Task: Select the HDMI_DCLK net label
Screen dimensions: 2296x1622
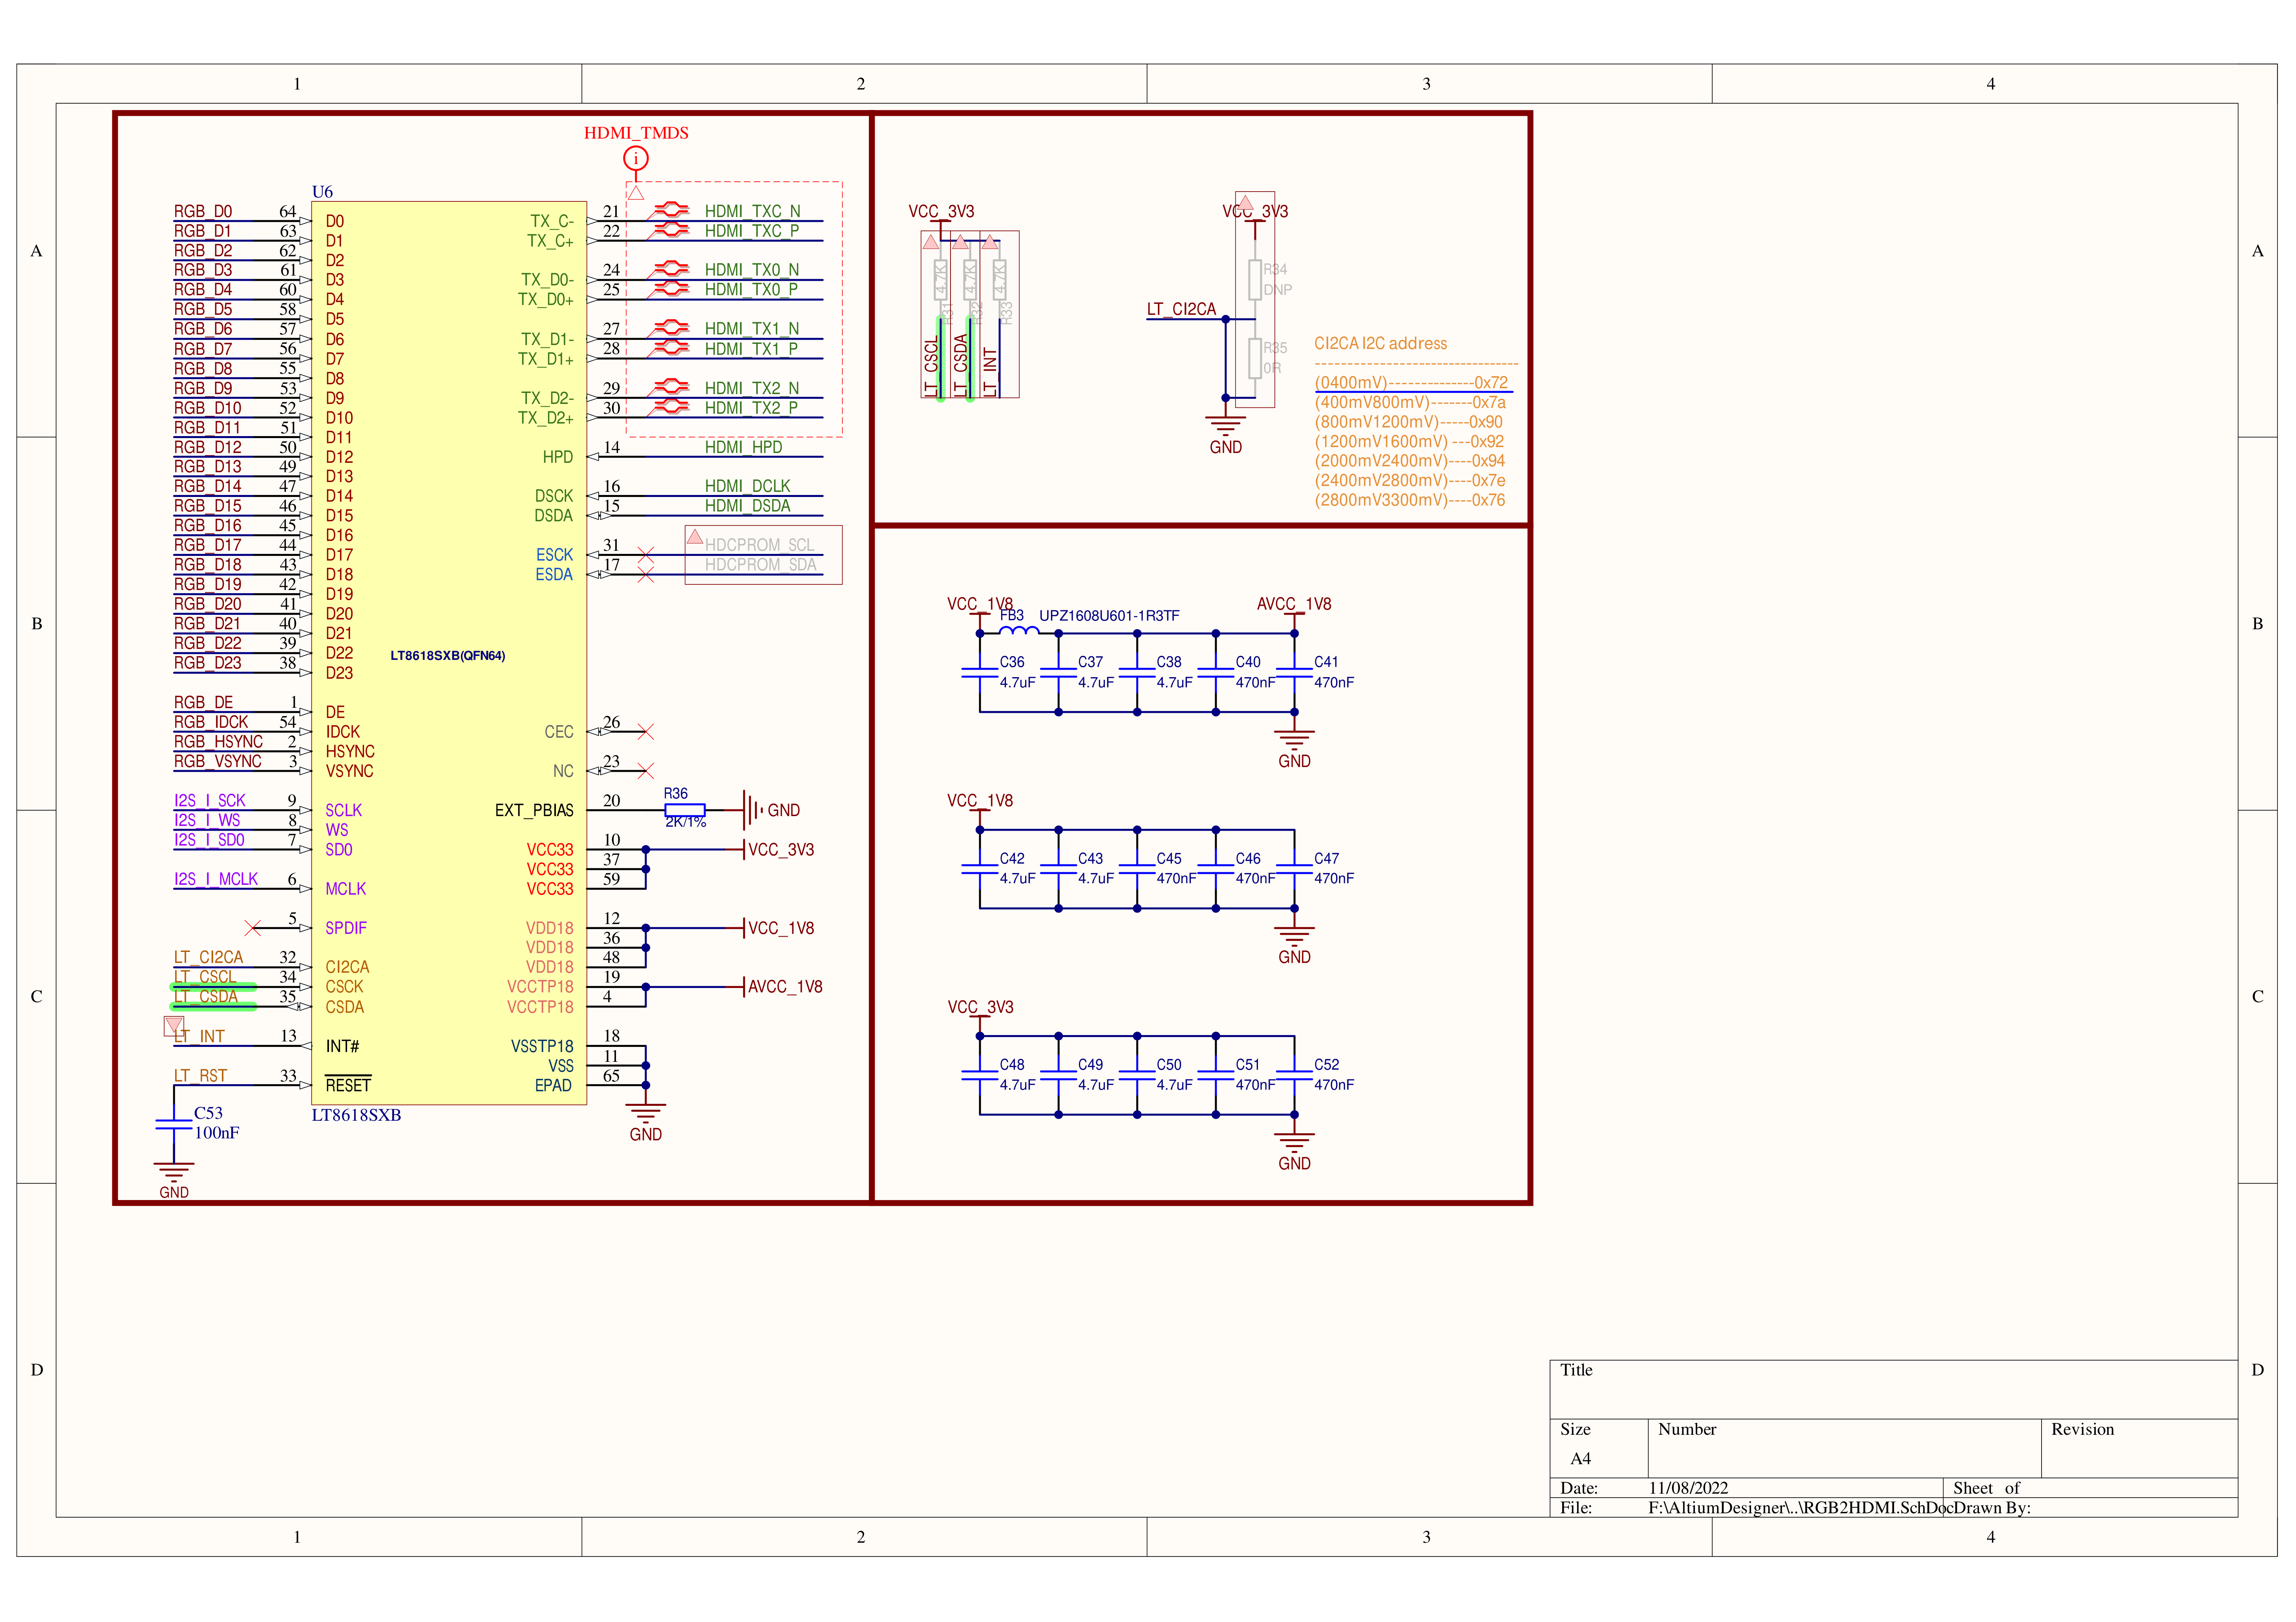Action: click(747, 486)
